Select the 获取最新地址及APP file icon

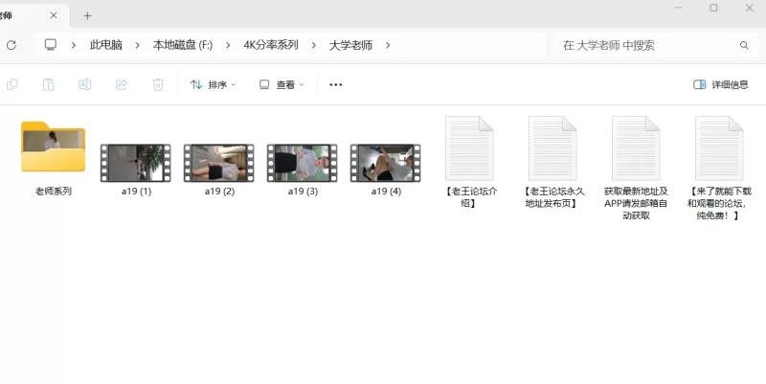tap(636, 148)
